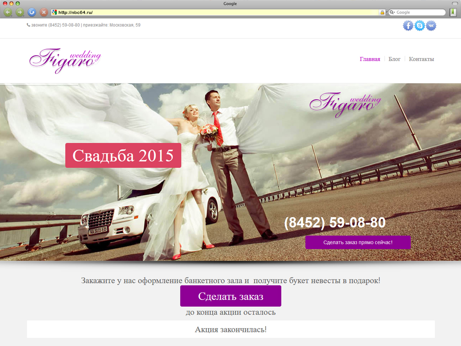The image size is (461, 346).
Task: Click the address bar showing nbc64.ru
Action: click(217, 12)
